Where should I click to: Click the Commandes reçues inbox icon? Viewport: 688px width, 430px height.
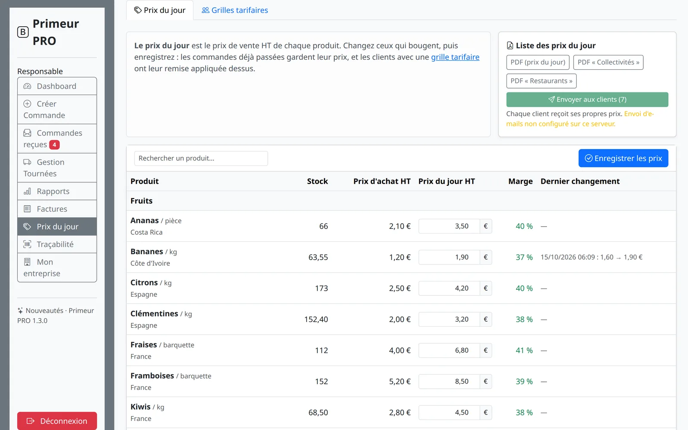tap(27, 133)
